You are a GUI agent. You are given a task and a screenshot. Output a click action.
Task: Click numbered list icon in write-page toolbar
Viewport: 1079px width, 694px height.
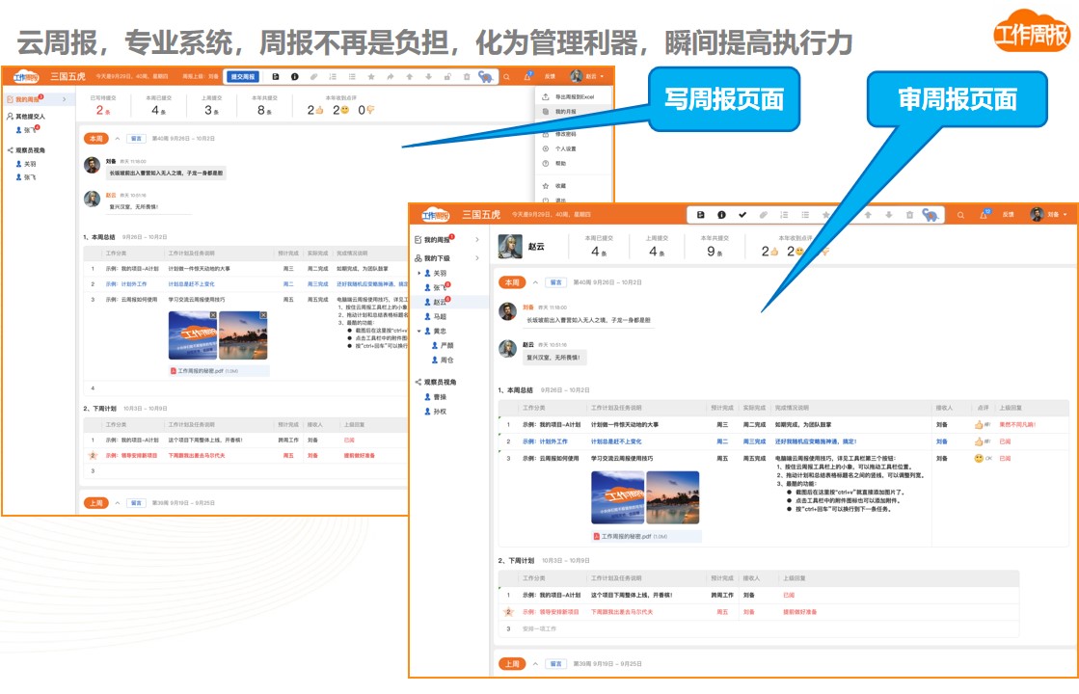click(333, 76)
